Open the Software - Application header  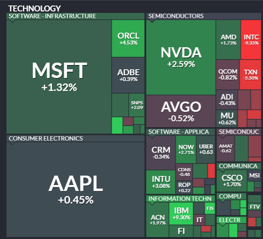coord(175,132)
